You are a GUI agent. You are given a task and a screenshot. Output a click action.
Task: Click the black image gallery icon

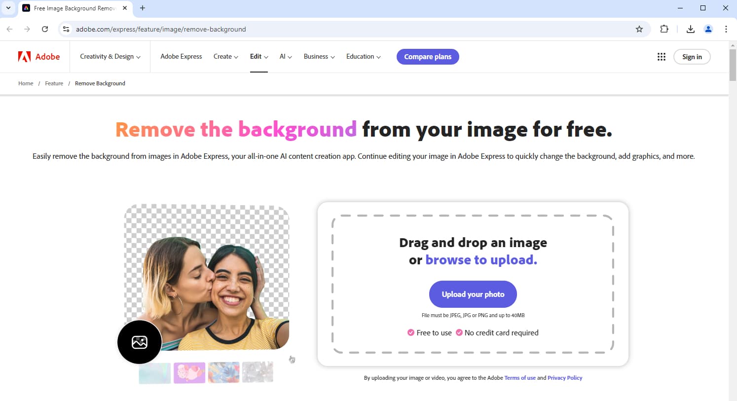(x=139, y=341)
